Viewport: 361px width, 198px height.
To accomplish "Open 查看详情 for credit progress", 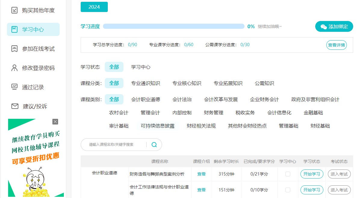I will click(336, 45).
